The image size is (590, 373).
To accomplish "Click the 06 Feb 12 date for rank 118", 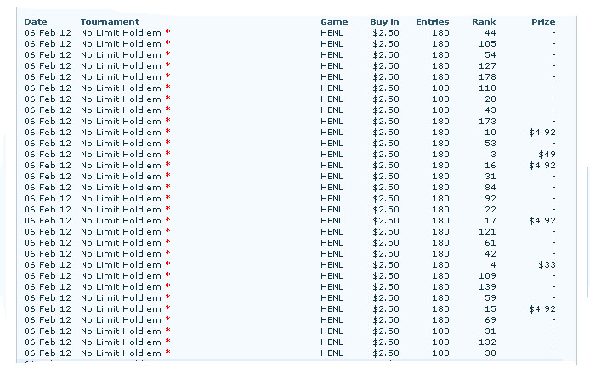I will pyautogui.click(x=48, y=88).
